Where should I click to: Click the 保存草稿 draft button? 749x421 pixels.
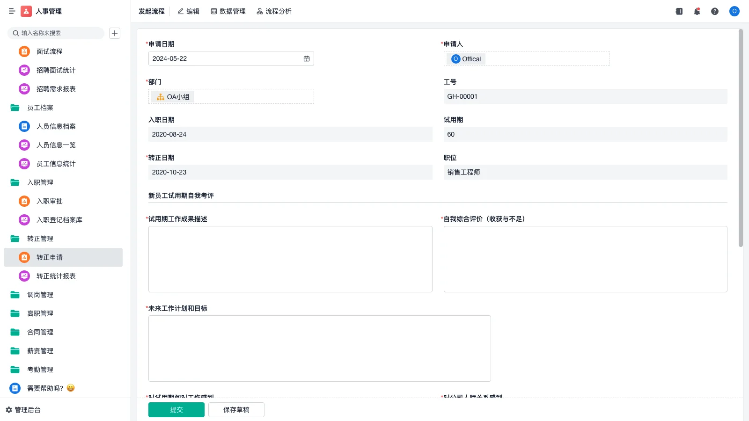tap(236, 409)
